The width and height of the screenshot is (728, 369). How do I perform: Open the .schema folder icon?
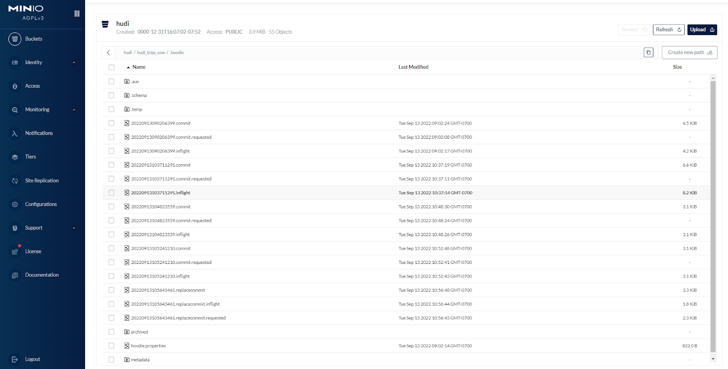pyautogui.click(x=127, y=96)
